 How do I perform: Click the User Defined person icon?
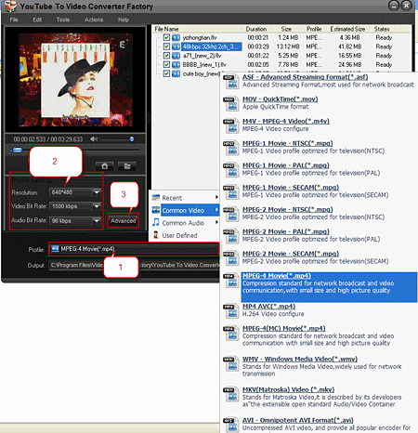(156, 235)
